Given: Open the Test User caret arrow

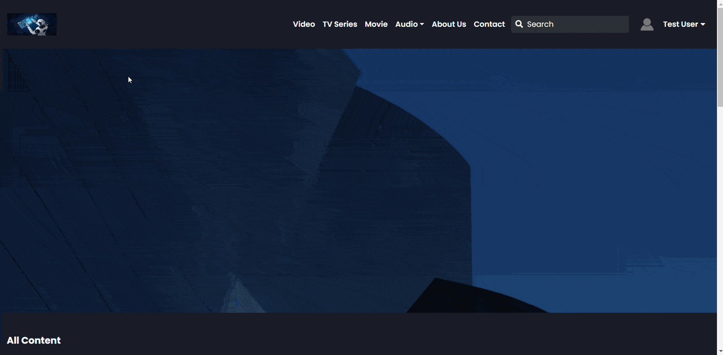Looking at the screenshot, I should coord(703,25).
